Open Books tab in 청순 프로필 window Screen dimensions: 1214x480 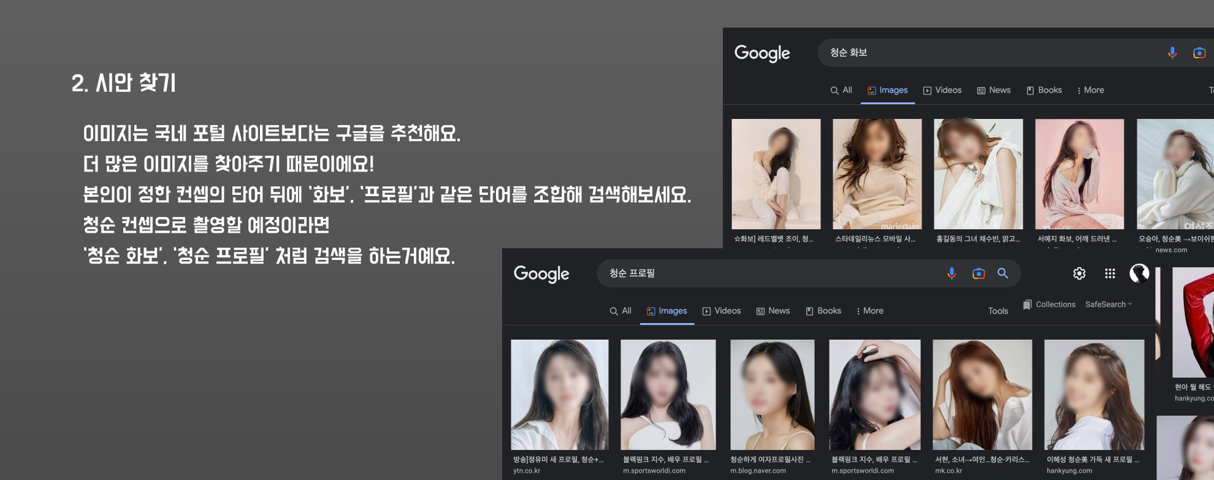pos(824,311)
